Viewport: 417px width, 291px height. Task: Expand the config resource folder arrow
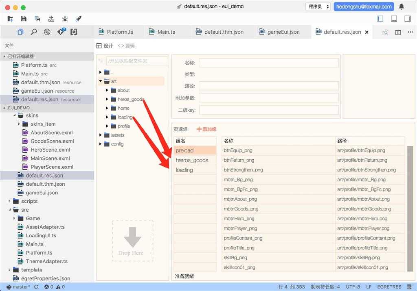click(100, 144)
